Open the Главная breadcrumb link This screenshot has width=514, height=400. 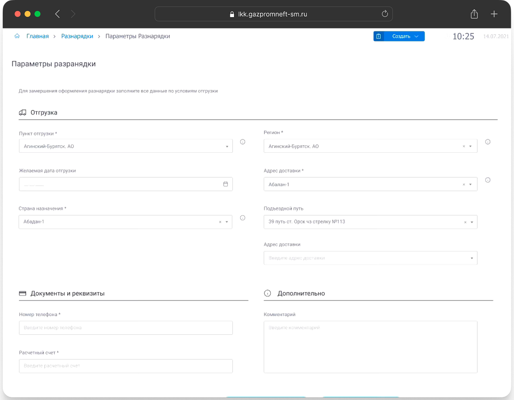38,36
